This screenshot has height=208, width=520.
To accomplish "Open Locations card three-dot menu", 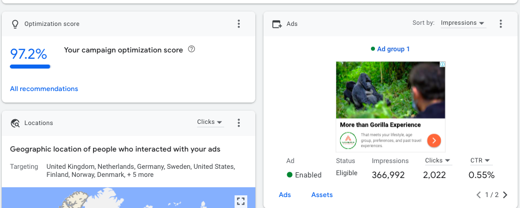I will (239, 123).
